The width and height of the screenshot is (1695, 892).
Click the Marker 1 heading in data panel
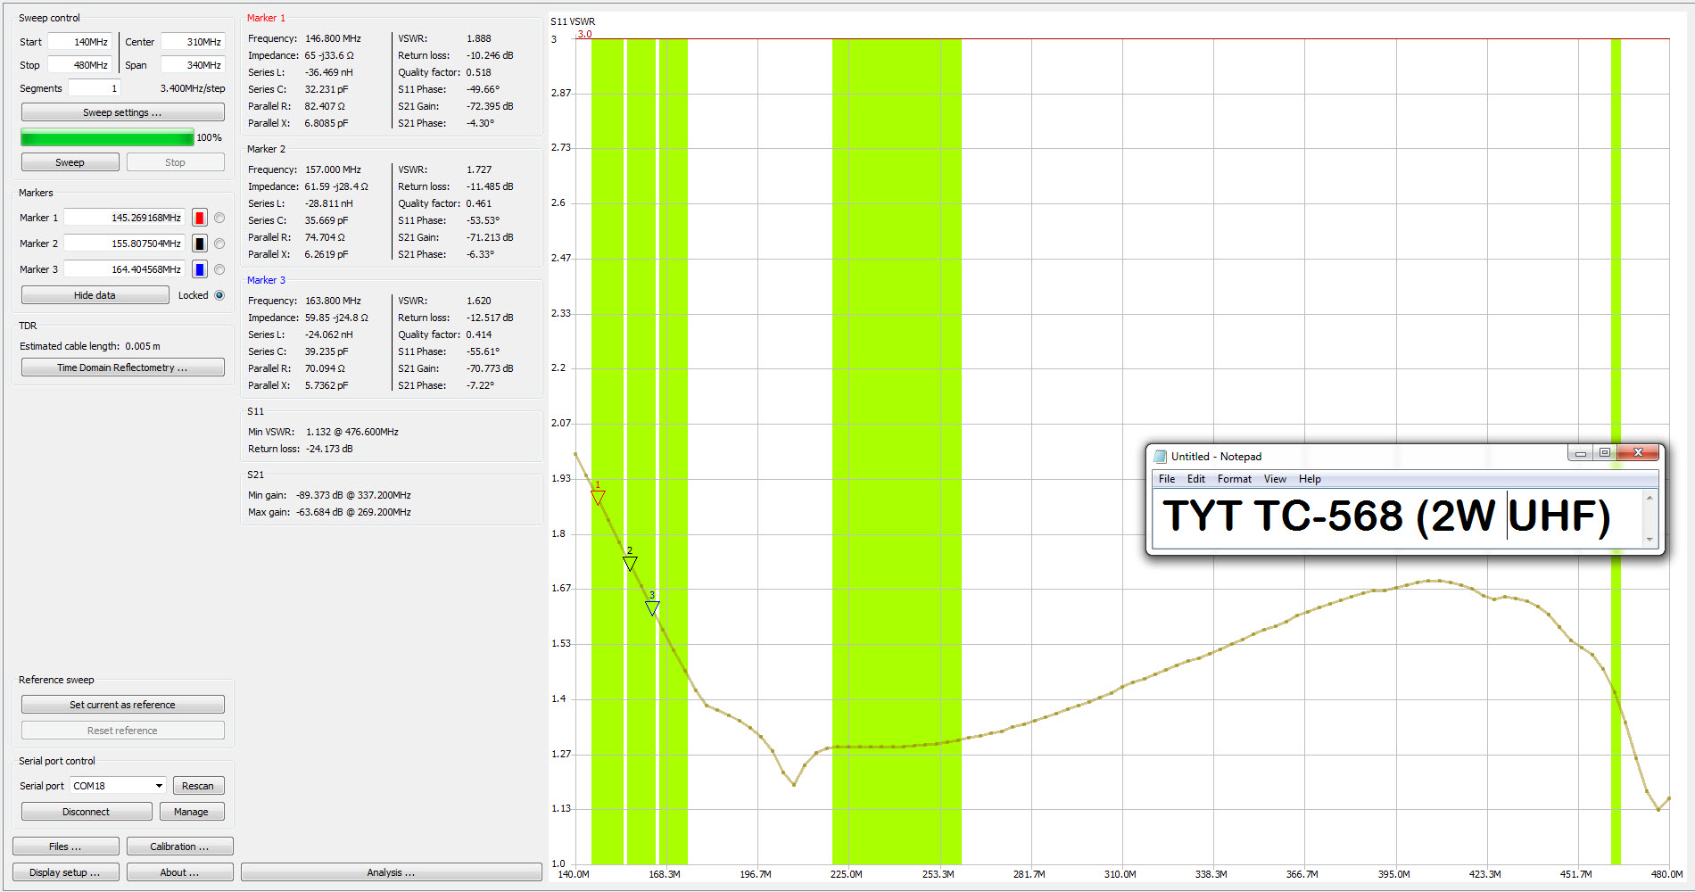click(x=267, y=18)
